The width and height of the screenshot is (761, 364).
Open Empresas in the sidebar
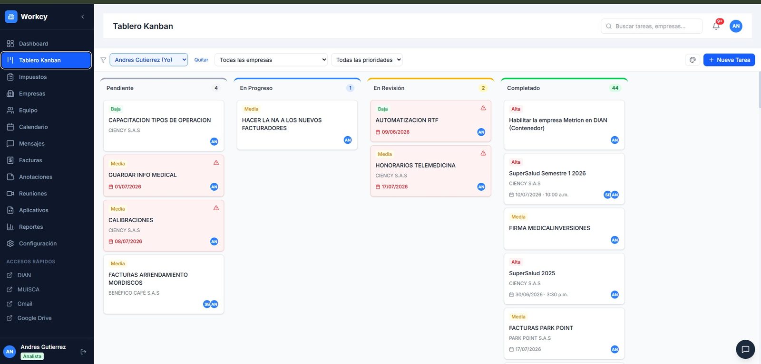(46, 93)
